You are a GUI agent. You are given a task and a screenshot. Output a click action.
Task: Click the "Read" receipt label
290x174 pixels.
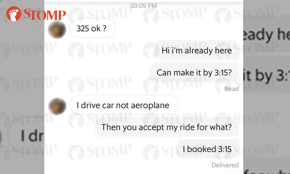[231, 89]
